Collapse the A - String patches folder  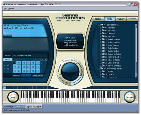(99, 25)
